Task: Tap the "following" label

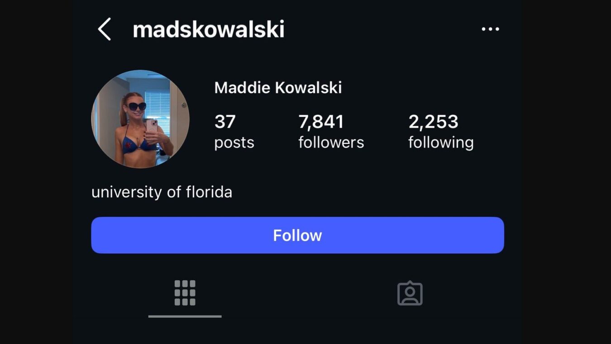Action: point(440,143)
